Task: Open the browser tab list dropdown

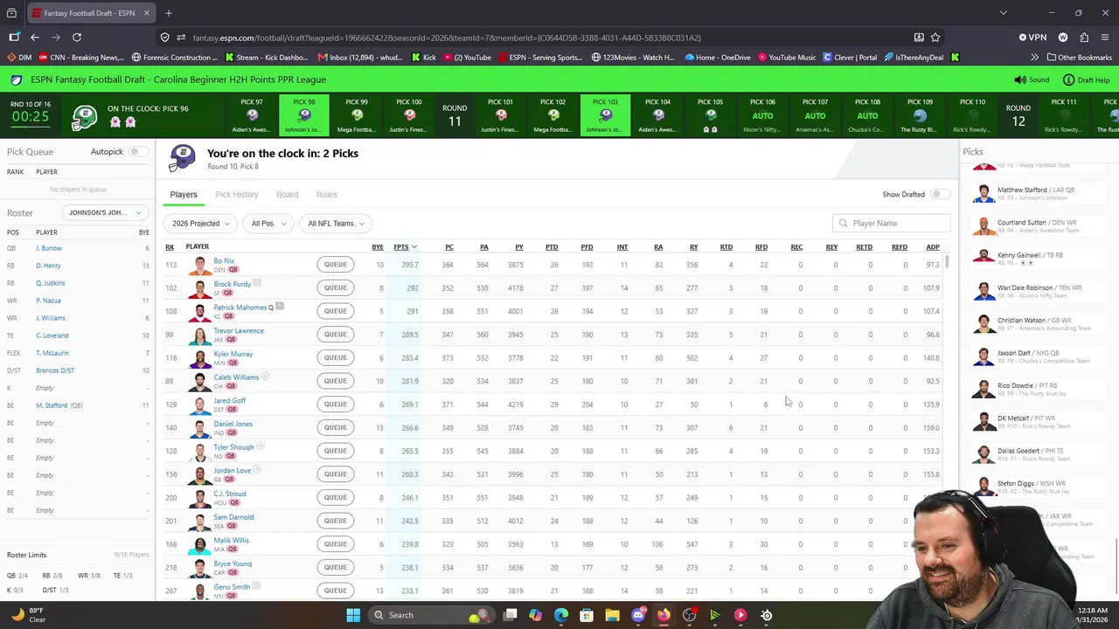Action: tap(1003, 13)
